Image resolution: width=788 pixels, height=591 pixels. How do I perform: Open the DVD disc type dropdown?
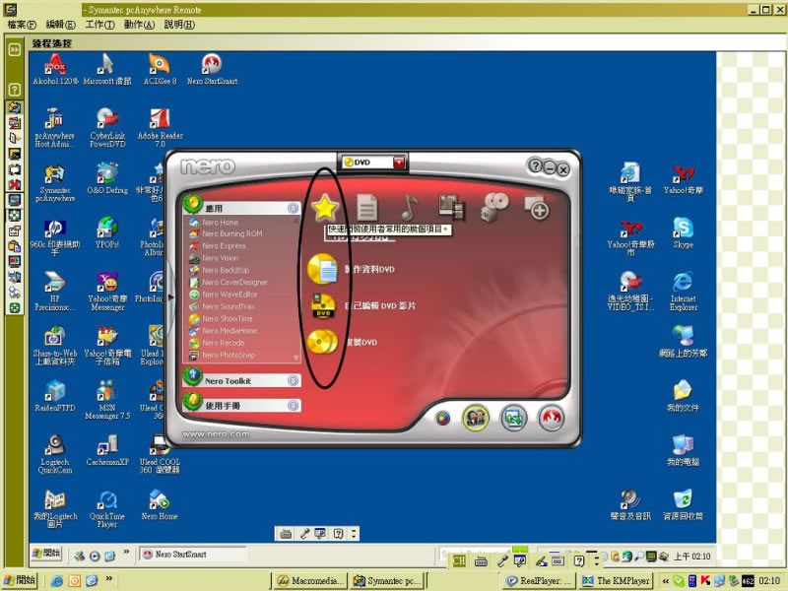pyautogui.click(x=399, y=163)
